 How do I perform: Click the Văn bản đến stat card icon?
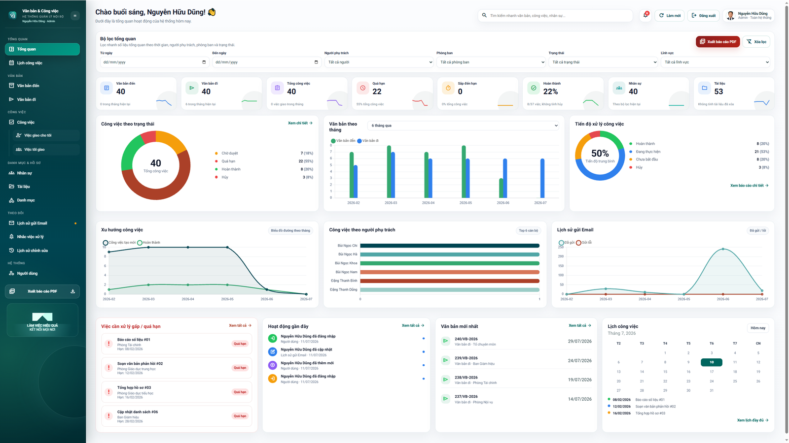click(107, 88)
